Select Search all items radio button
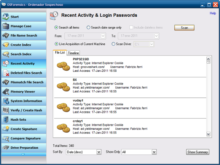220x165 pixels. pos(56,28)
